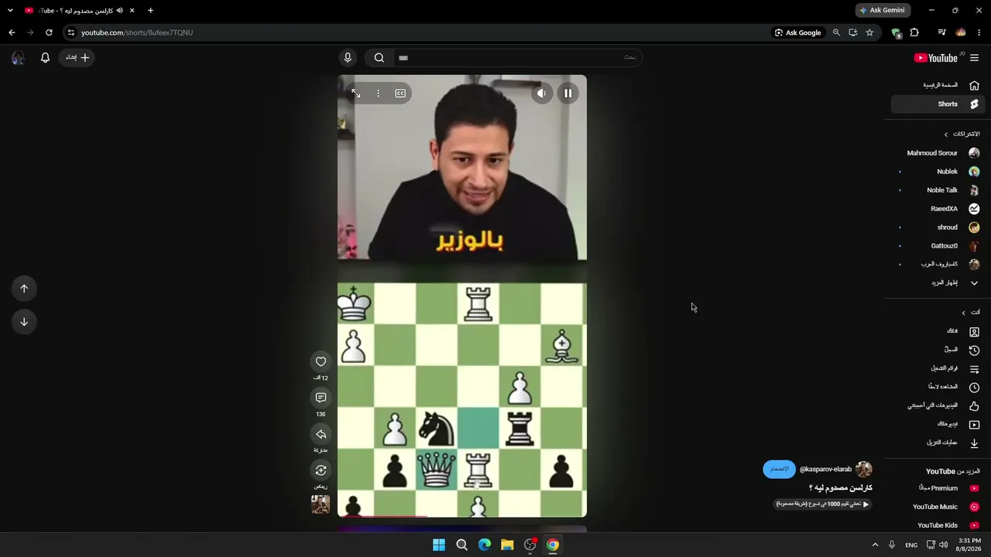Open the Remix option

[x=321, y=470]
